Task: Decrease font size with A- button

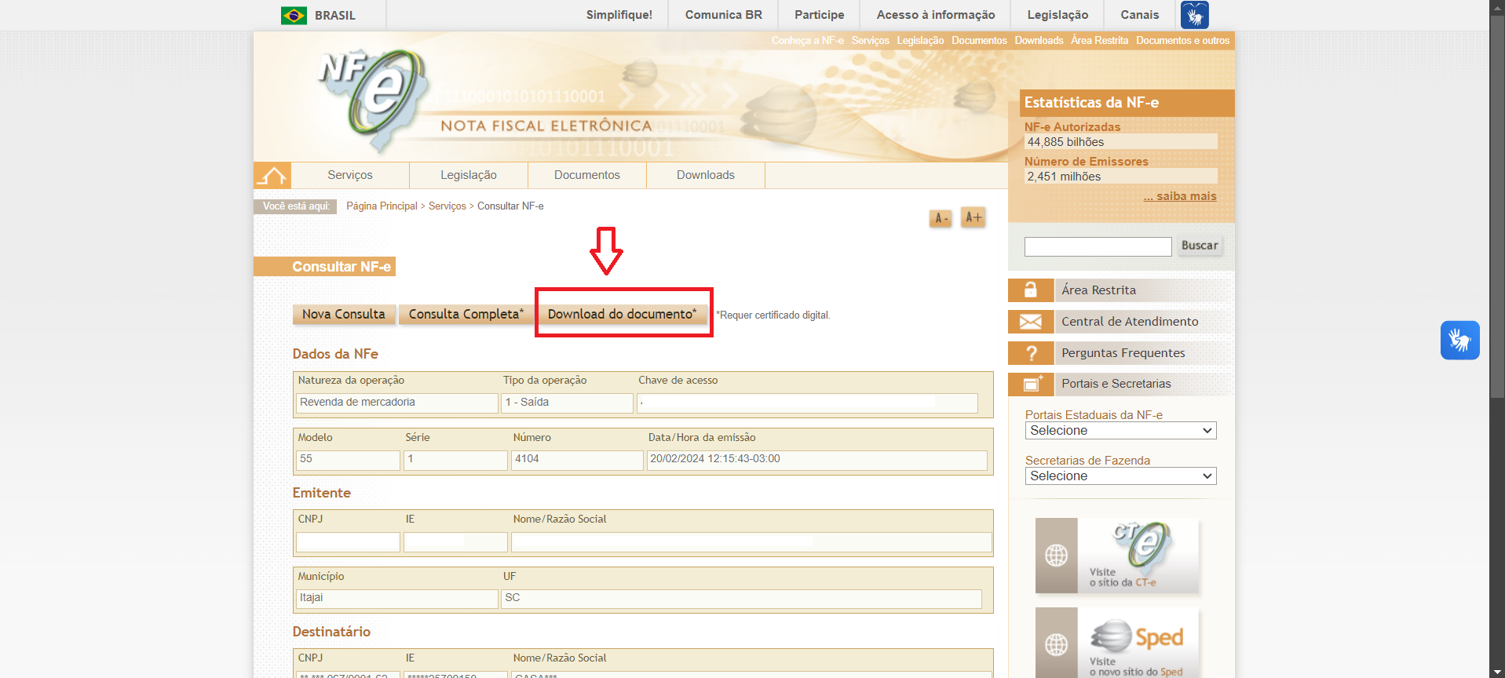Action: click(x=941, y=218)
